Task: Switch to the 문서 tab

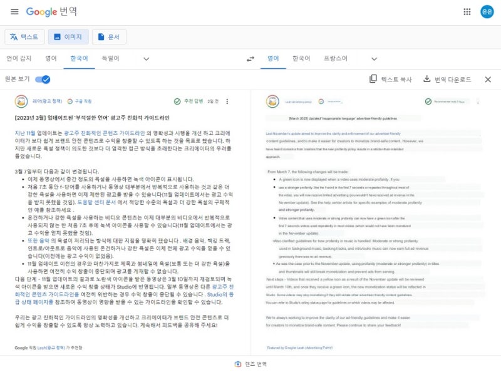Action: (109, 37)
